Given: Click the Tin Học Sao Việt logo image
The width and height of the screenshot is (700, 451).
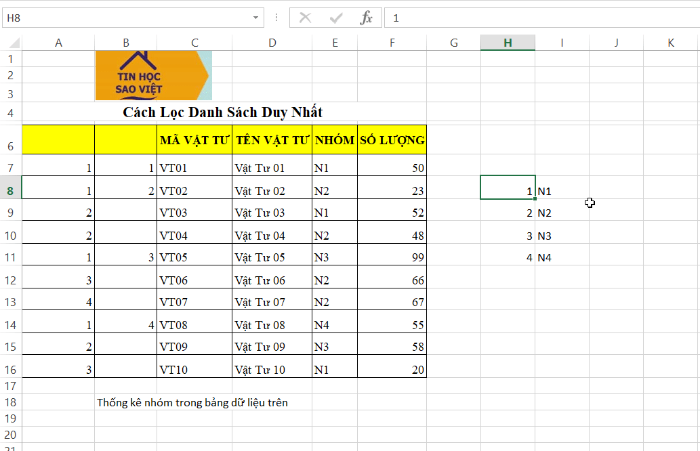Looking at the screenshot, I should (x=154, y=75).
